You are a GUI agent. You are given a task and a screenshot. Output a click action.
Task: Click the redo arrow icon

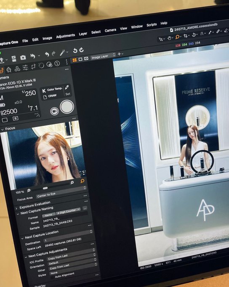click(x=54, y=54)
